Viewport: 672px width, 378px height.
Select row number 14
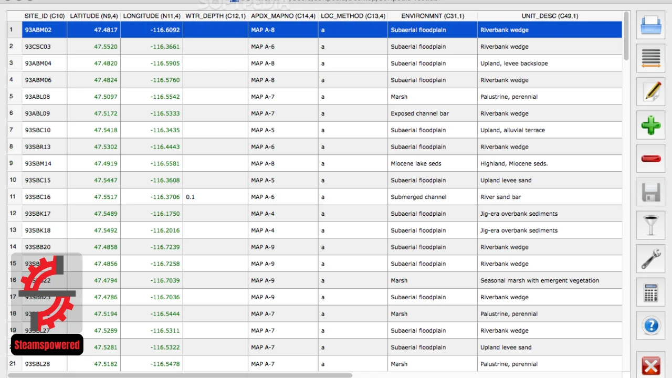click(x=14, y=247)
